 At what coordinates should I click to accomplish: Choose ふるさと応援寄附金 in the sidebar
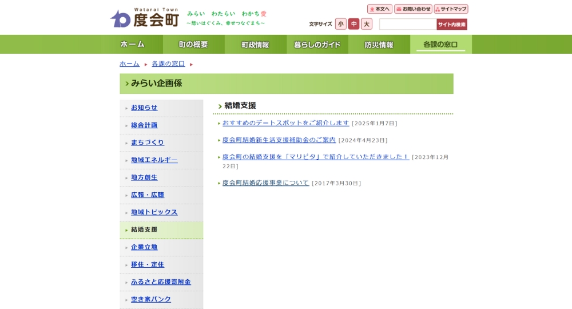pyautogui.click(x=161, y=282)
